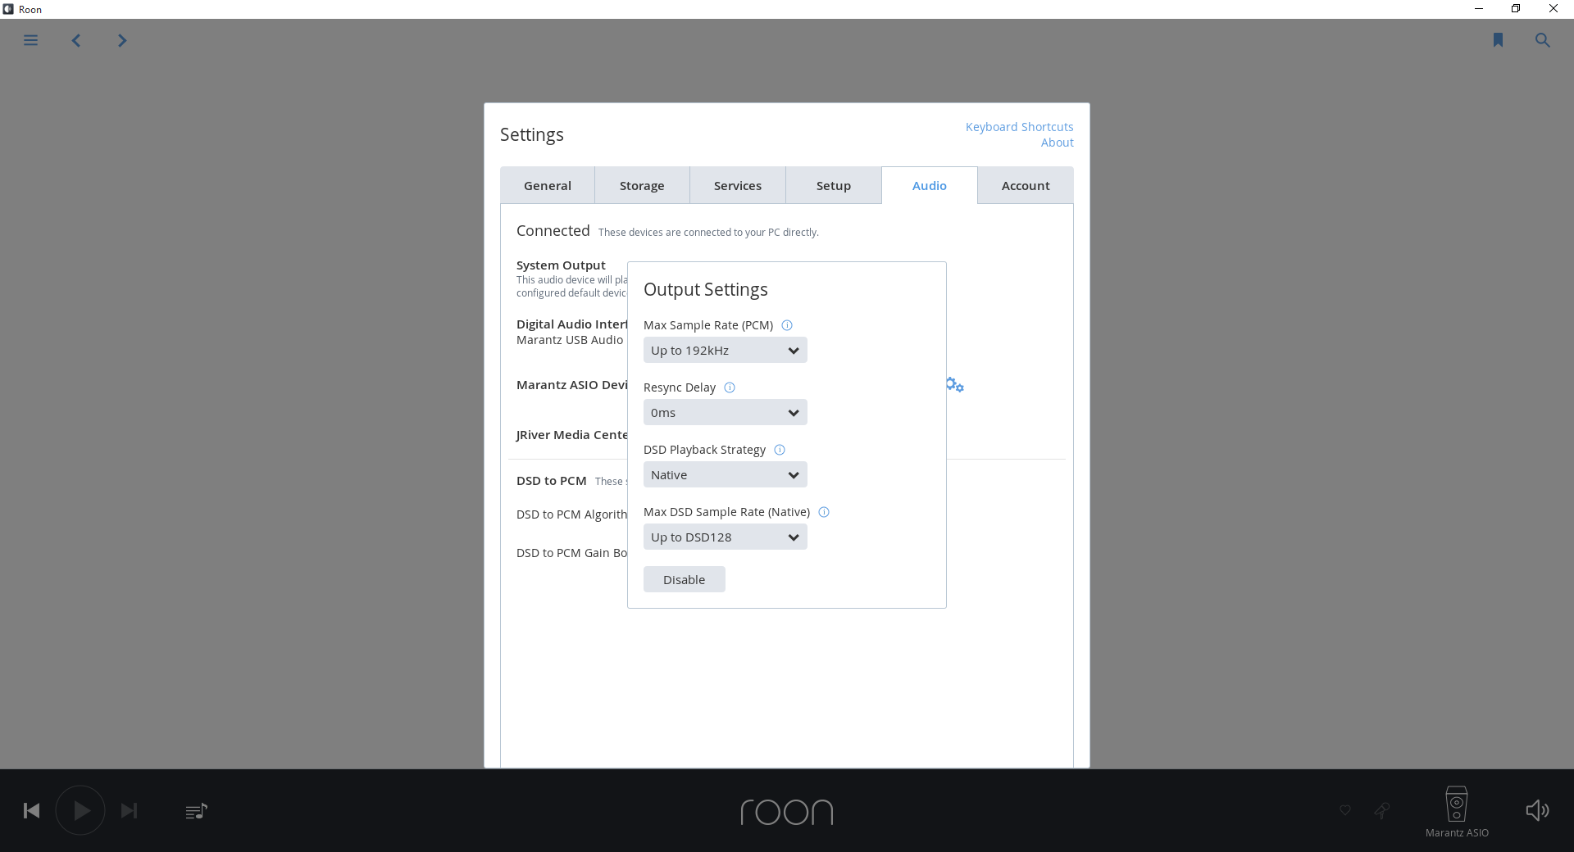
Task: Click the Connected section heading
Action: click(x=553, y=231)
